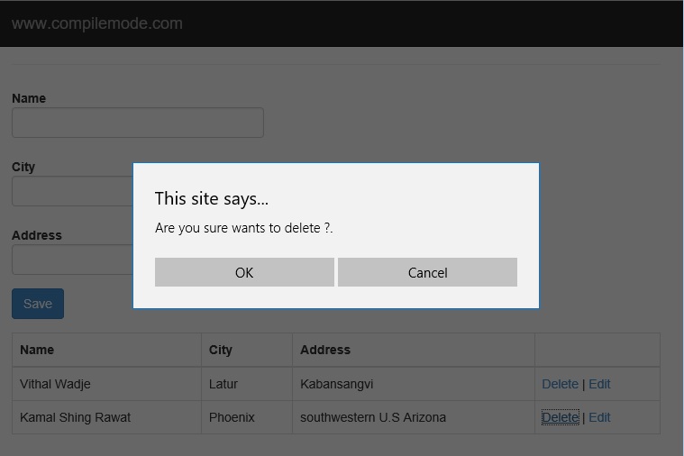Screen dimensions: 684x456
Task: Click the Name column header
Action: pyautogui.click(x=37, y=350)
